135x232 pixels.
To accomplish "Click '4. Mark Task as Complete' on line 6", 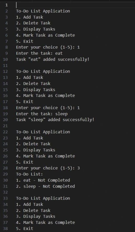I will coord(46,35).
